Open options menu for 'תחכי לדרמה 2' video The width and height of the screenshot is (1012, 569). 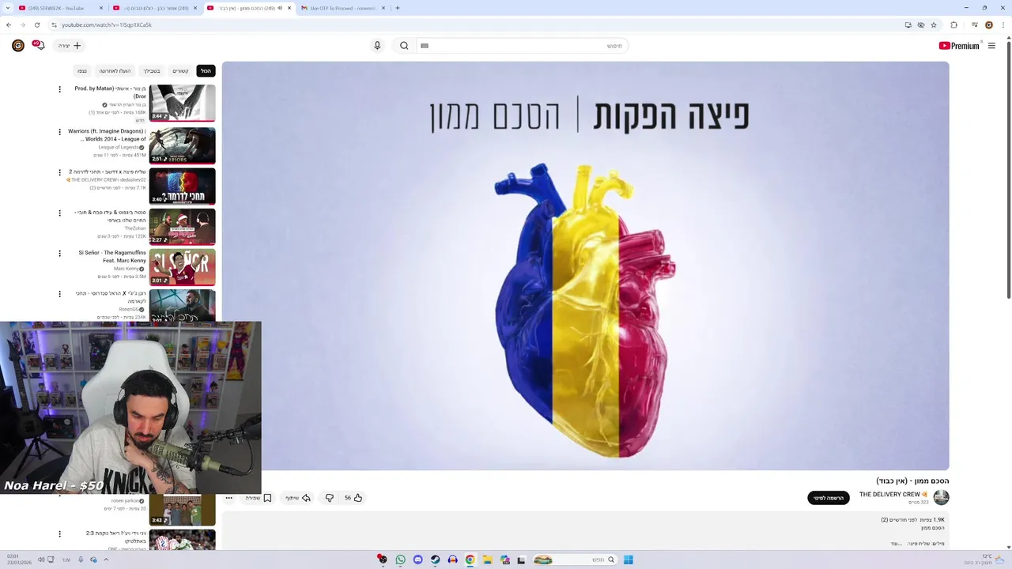(59, 172)
